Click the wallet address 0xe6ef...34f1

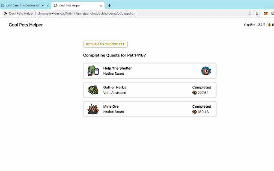(255, 25)
